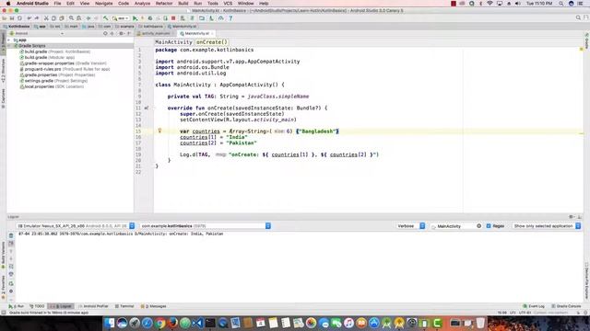Viewport: 590px width, 331px height.
Task: Click the project panel settings gear icon
Action: coord(121,33)
